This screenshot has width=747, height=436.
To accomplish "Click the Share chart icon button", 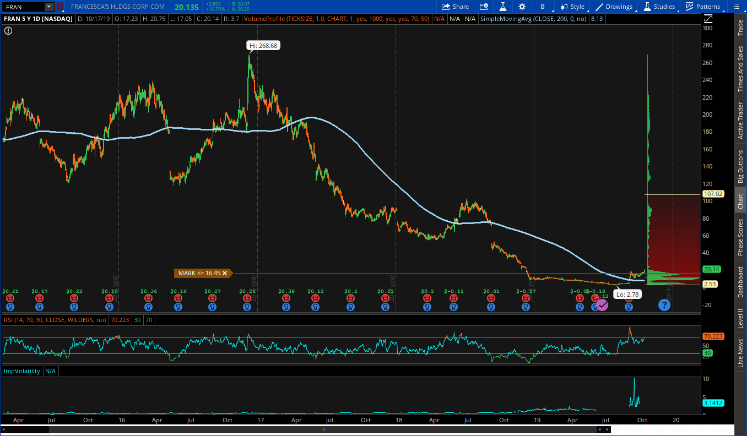I will pos(455,7).
